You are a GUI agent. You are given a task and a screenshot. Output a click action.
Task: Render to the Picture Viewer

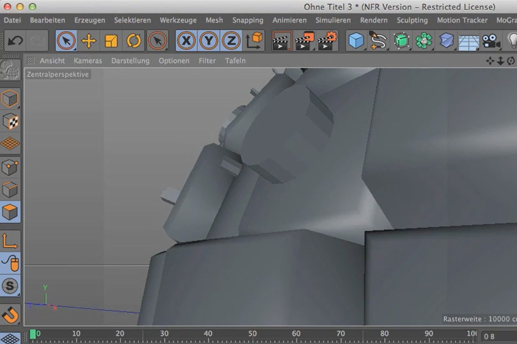[x=305, y=41]
